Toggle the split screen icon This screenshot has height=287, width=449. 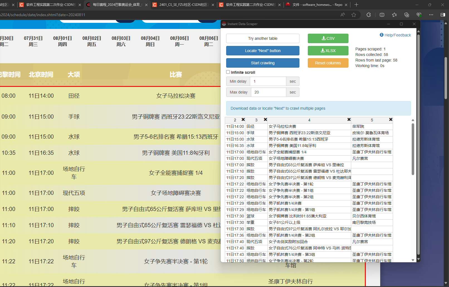click(x=382, y=15)
